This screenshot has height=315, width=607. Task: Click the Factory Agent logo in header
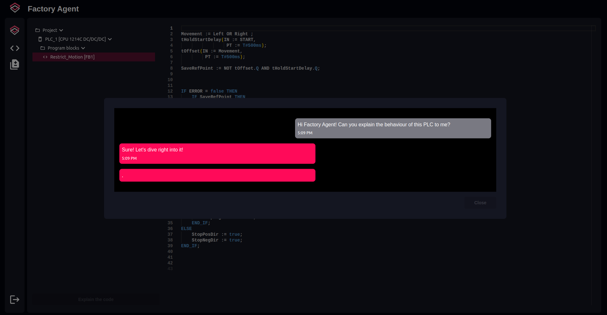pos(15,8)
